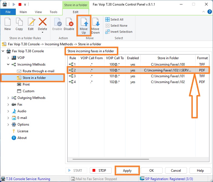Click the E-mail tree icon
The height and width of the screenshot is (182, 213).
pyautogui.click(x=14, y=118)
